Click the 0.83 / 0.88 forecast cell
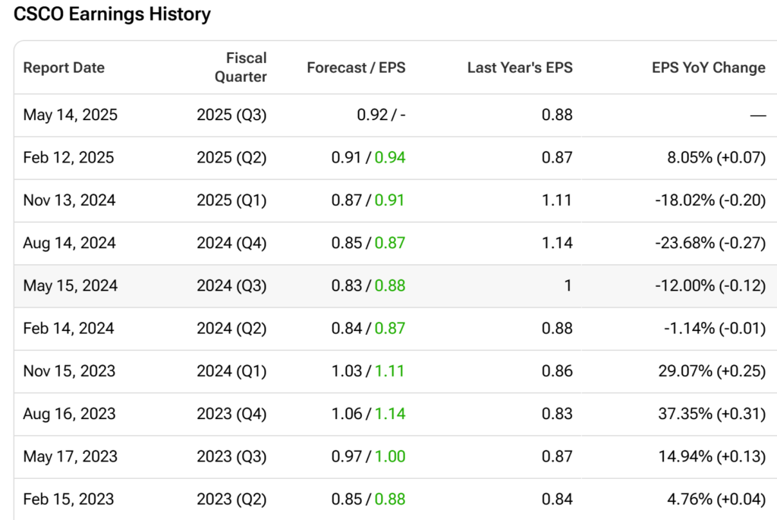The width and height of the screenshot is (777, 520). click(368, 285)
